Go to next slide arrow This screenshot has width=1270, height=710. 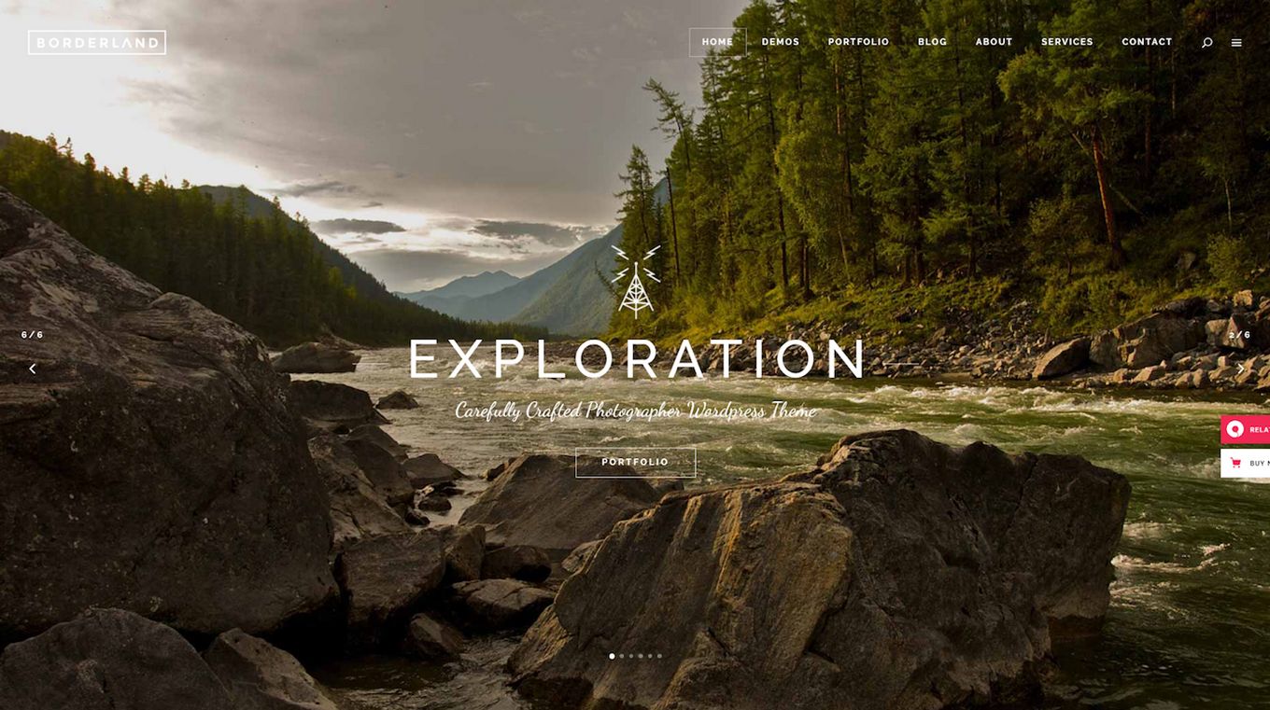click(x=1240, y=369)
